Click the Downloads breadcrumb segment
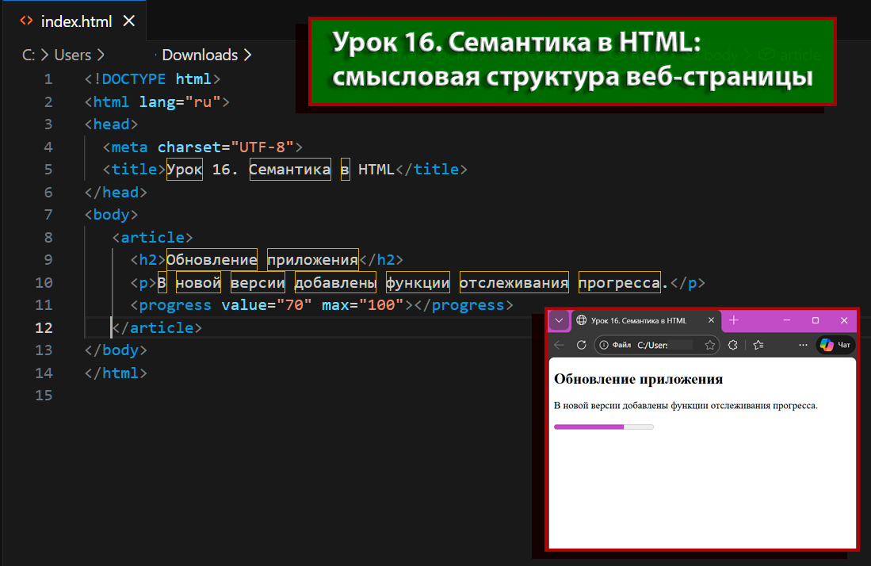871x566 pixels. (x=200, y=55)
